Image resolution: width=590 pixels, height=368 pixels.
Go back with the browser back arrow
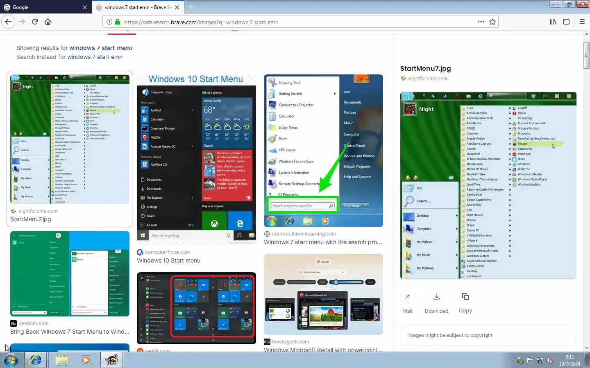point(8,22)
